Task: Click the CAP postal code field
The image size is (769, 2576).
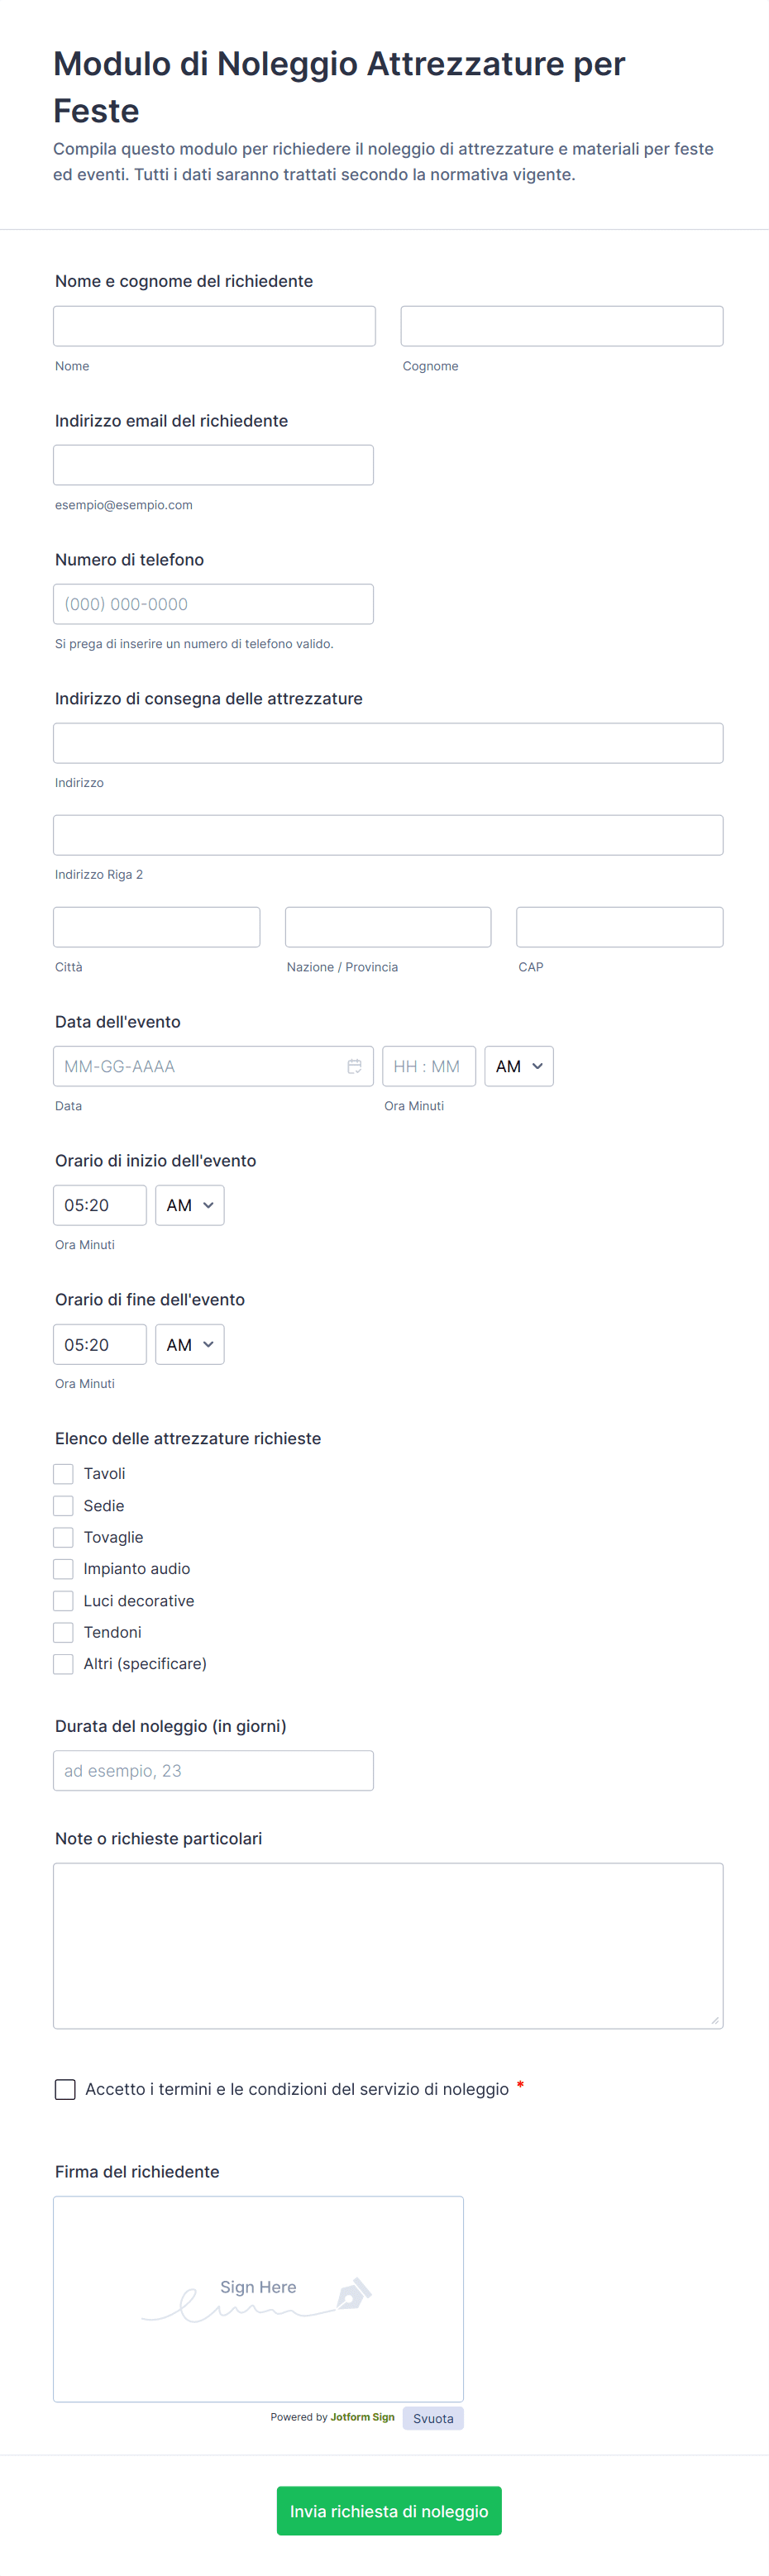Action: [x=619, y=927]
